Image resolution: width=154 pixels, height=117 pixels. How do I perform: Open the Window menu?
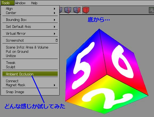point(20,3)
